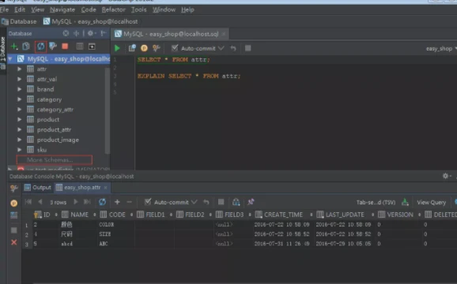The width and height of the screenshot is (457, 284).
Task: Export data with the green download icon
Action: tap(405, 202)
